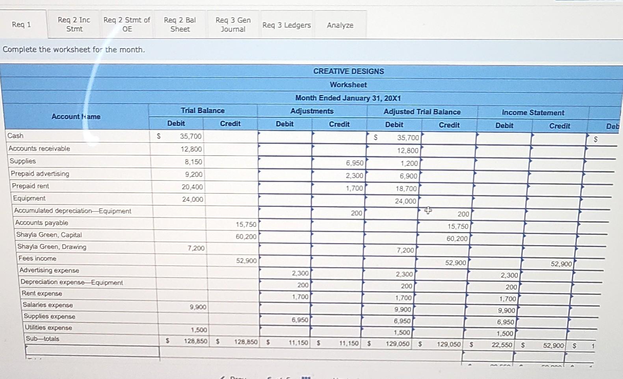
Task: Click Prepaid rent adjustment credit cell 1,700
Action: [338, 188]
